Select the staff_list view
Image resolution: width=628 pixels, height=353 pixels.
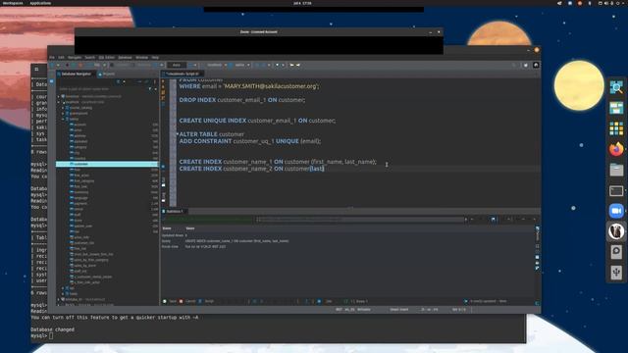pos(80,271)
